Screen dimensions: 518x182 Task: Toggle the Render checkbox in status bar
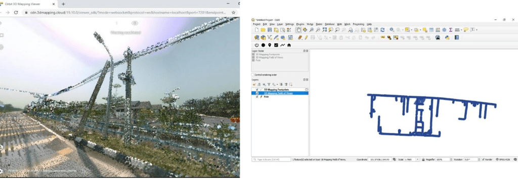click(483, 160)
